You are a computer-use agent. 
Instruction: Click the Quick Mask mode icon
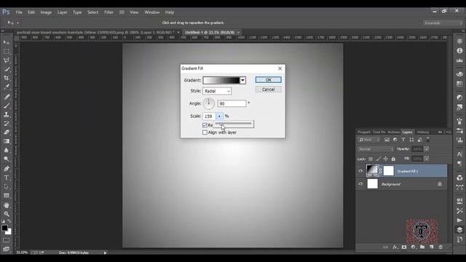[7, 240]
